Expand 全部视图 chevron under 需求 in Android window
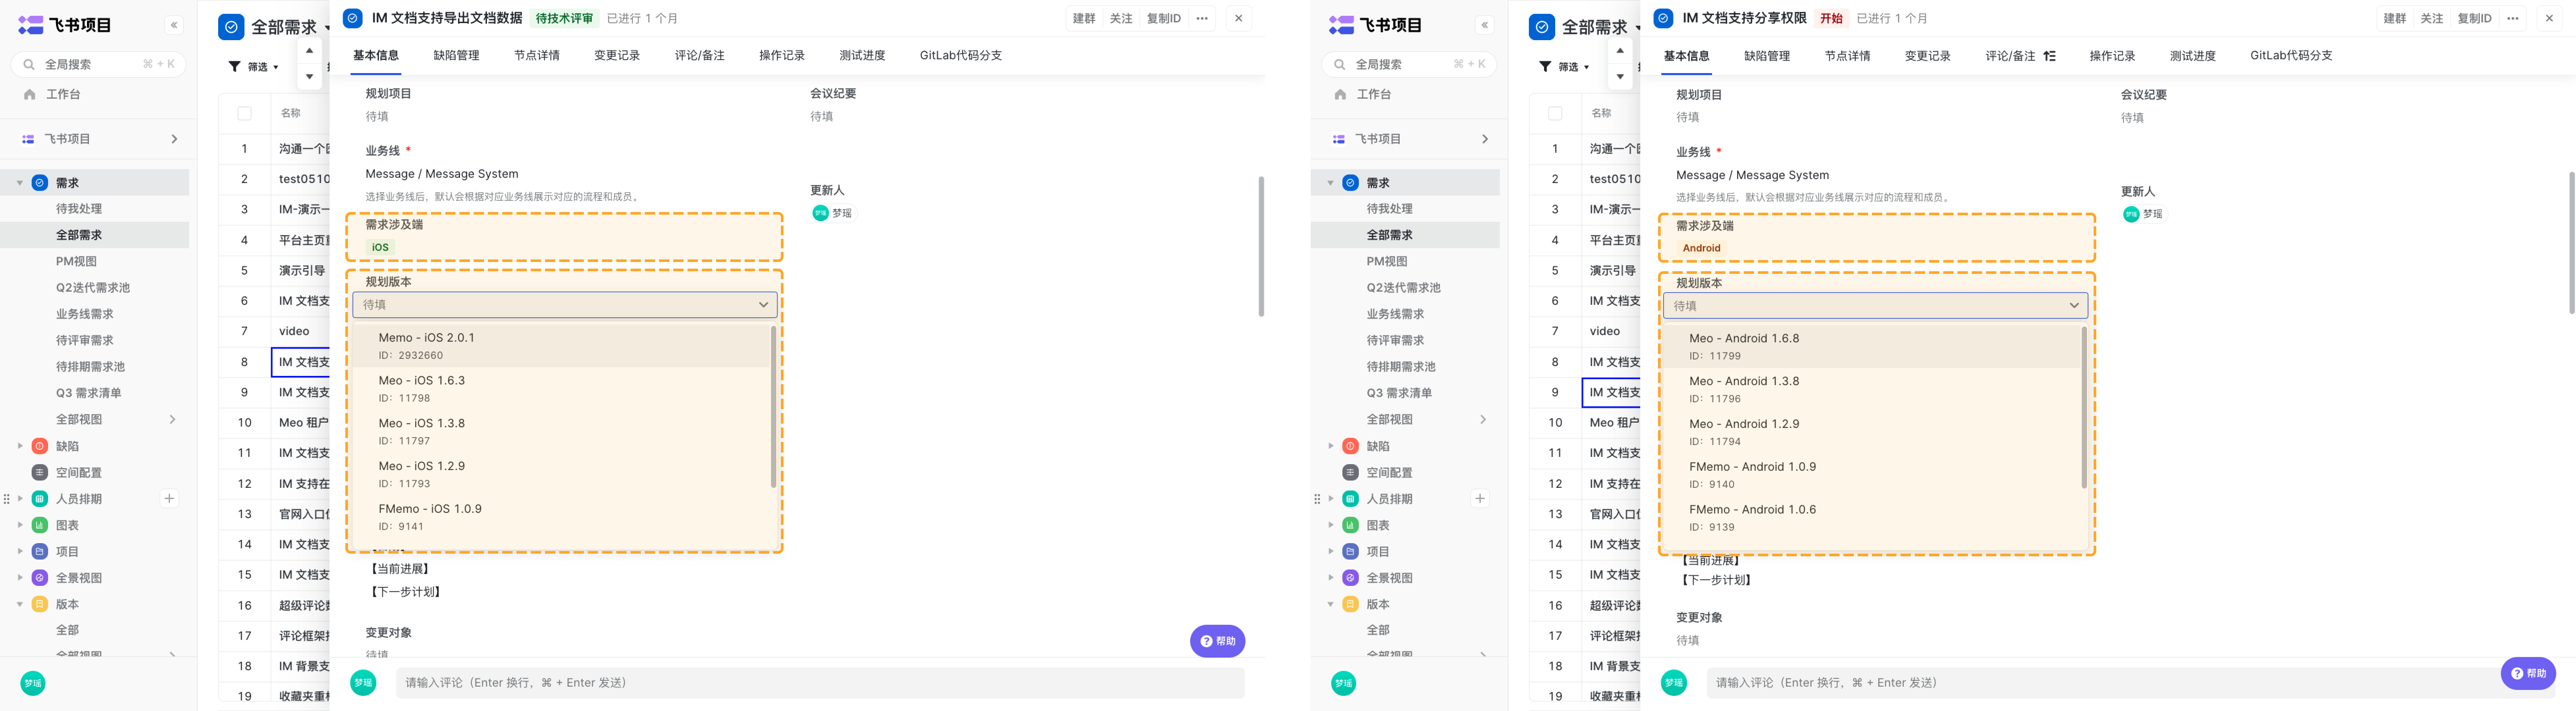The width and height of the screenshot is (2576, 711). [1483, 419]
